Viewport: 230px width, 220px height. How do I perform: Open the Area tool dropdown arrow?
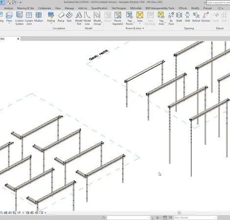140,23
